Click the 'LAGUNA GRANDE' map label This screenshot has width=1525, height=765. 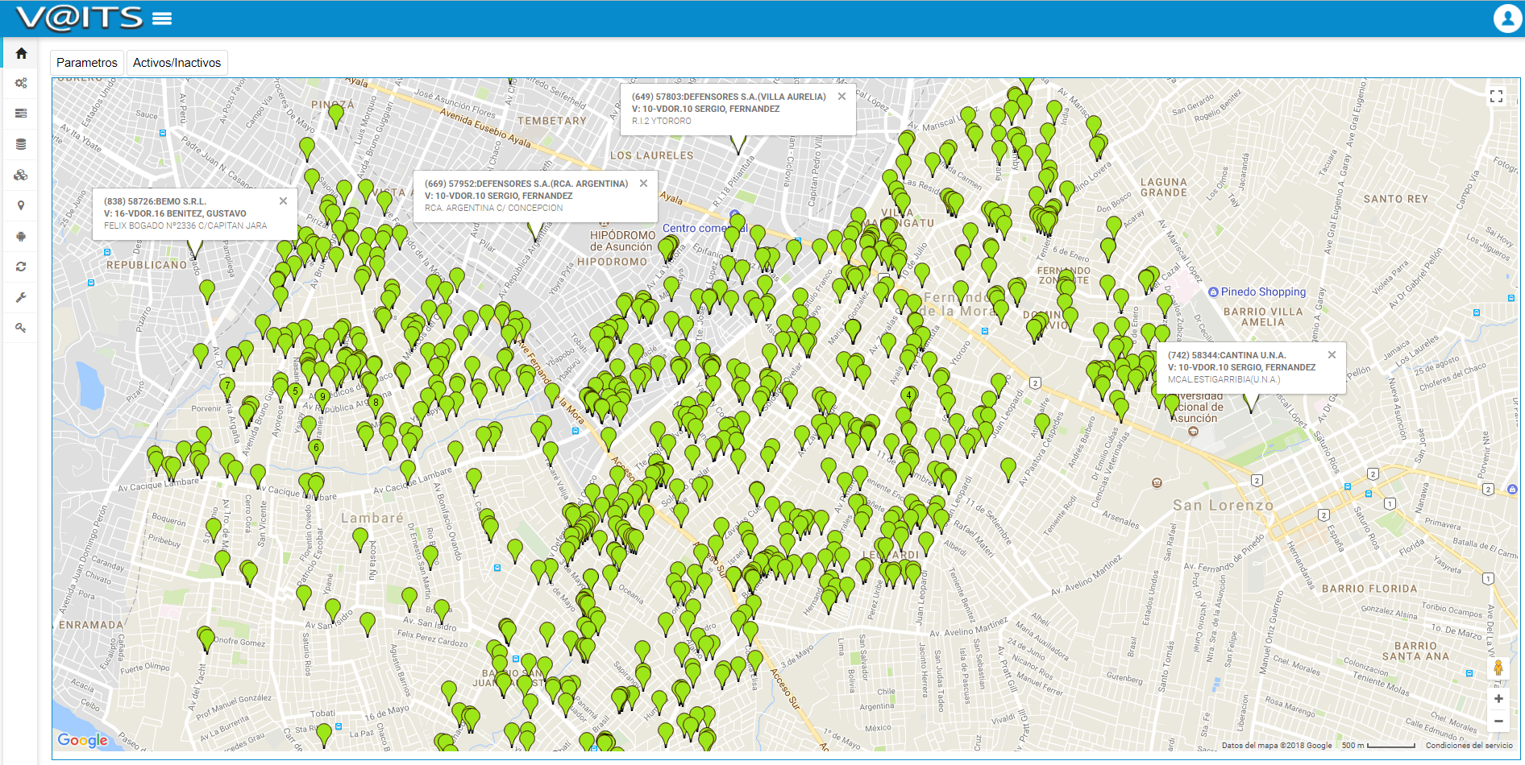(1163, 188)
